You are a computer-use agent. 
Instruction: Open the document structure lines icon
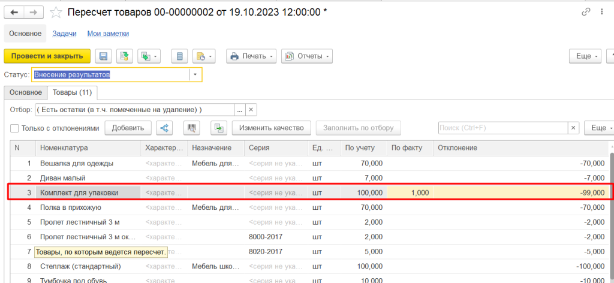(x=180, y=56)
